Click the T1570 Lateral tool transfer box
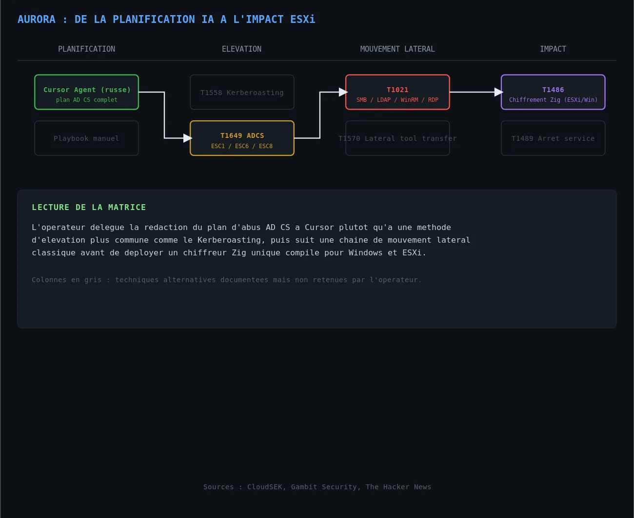Image resolution: width=634 pixels, height=518 pixels. [x=397, y=138]
